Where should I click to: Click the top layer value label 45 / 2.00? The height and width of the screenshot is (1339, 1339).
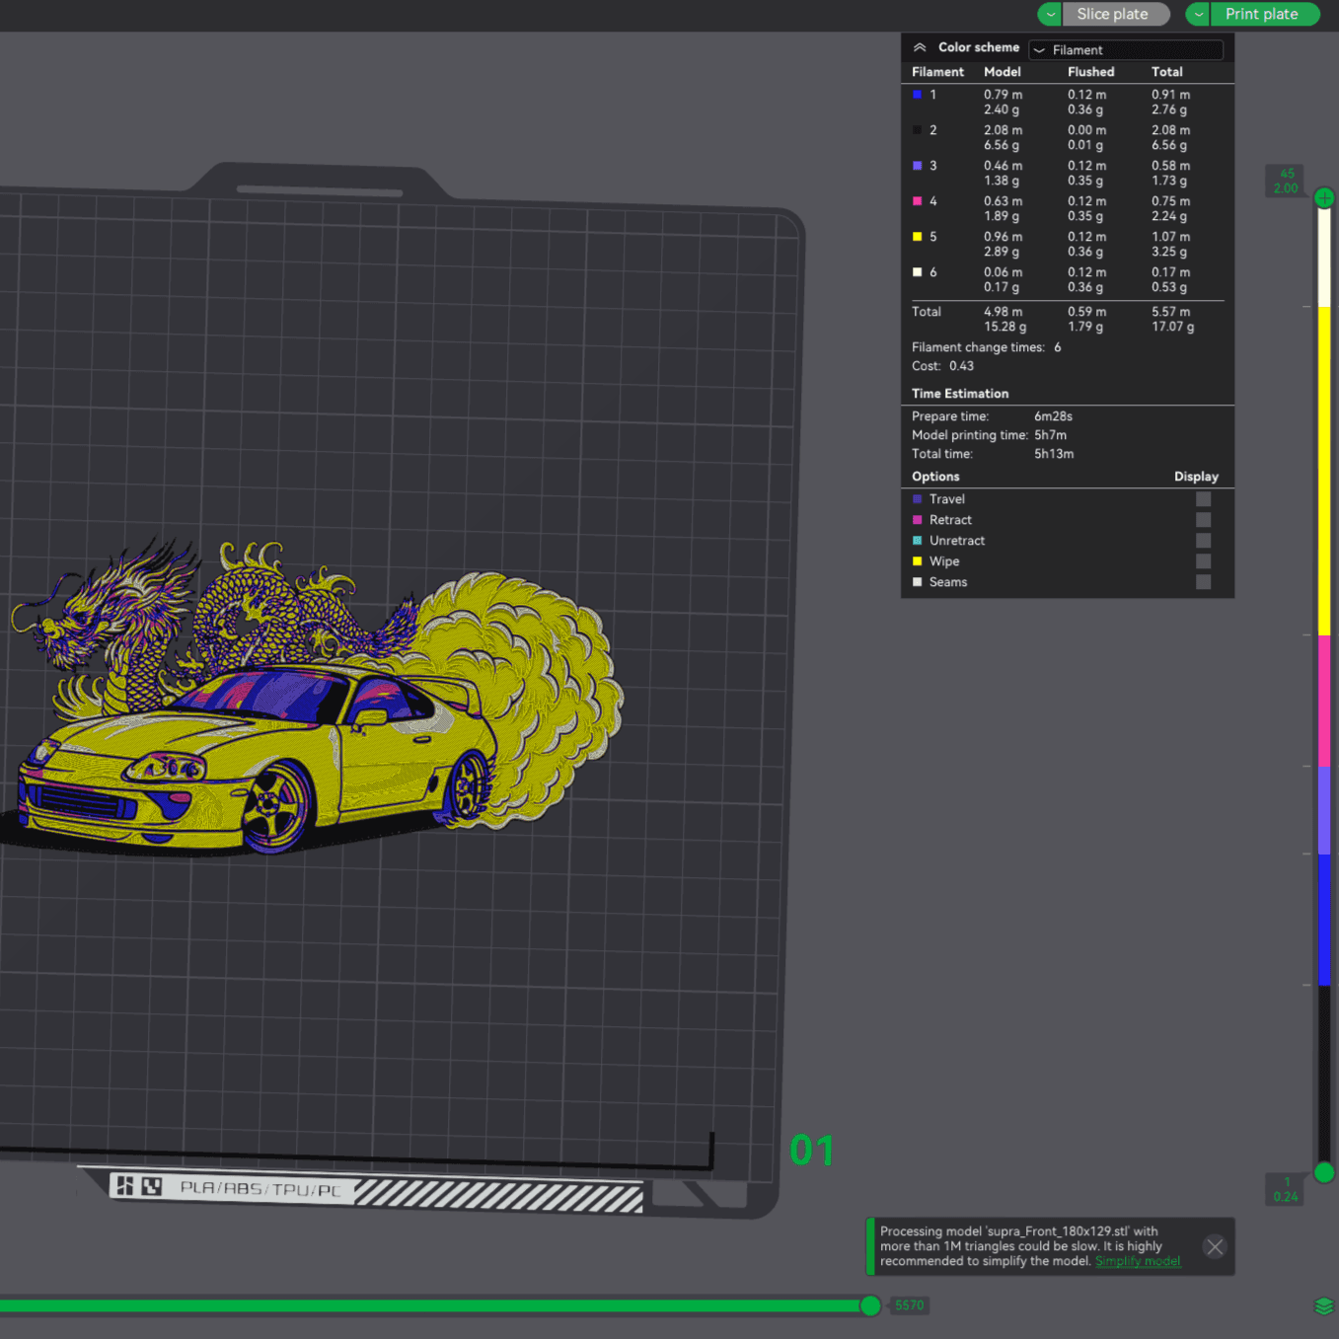point(1286,181)
